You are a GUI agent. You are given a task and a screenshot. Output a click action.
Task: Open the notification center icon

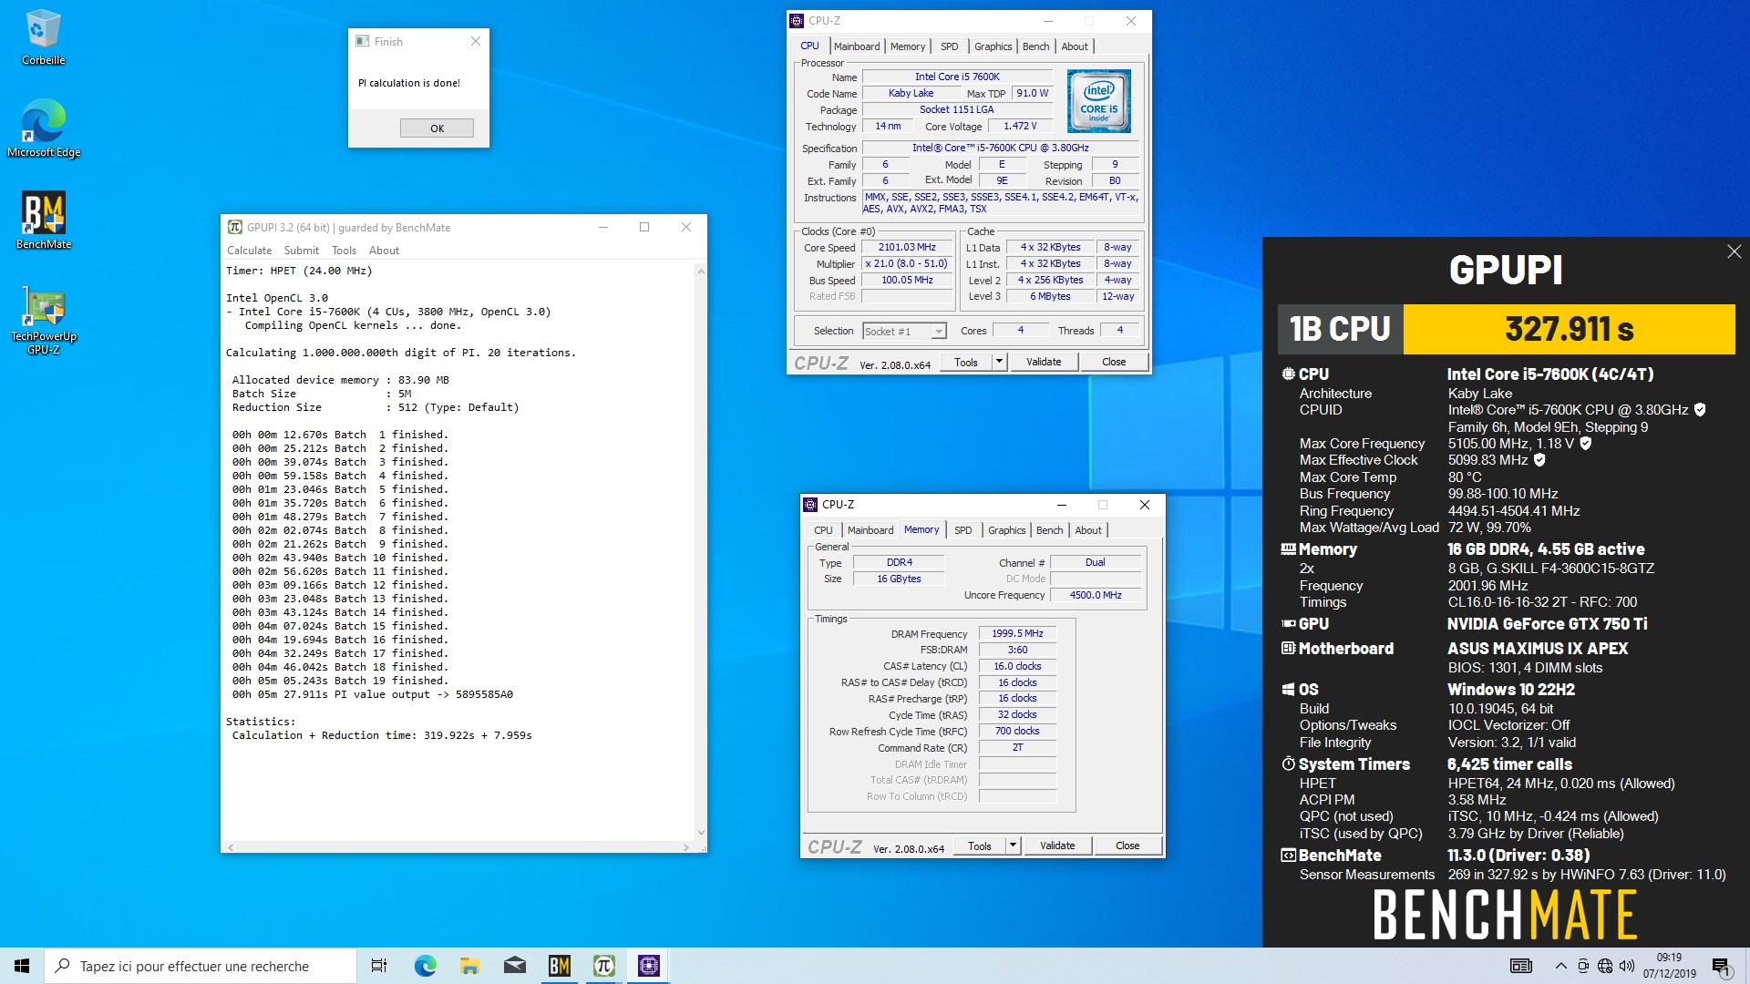pos(1721,966)
